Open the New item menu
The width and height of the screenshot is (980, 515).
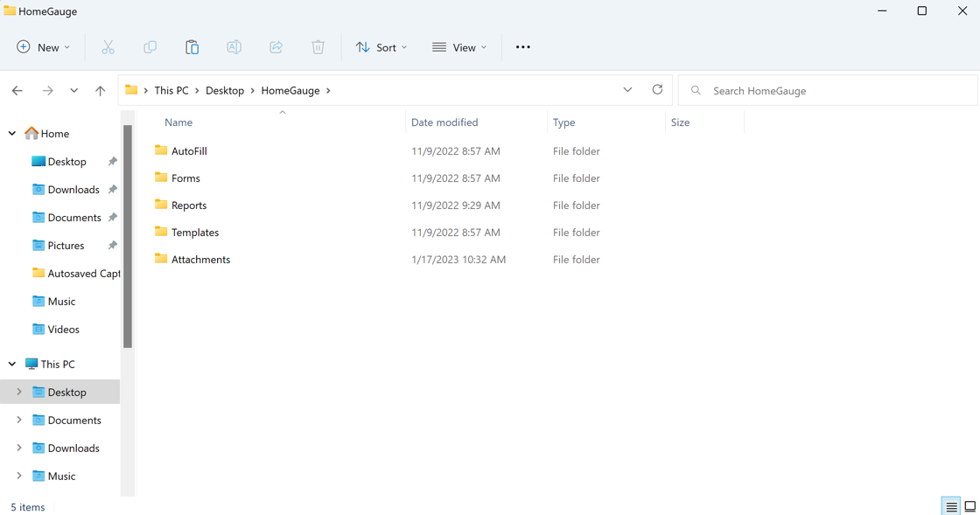tap(43, 47)
